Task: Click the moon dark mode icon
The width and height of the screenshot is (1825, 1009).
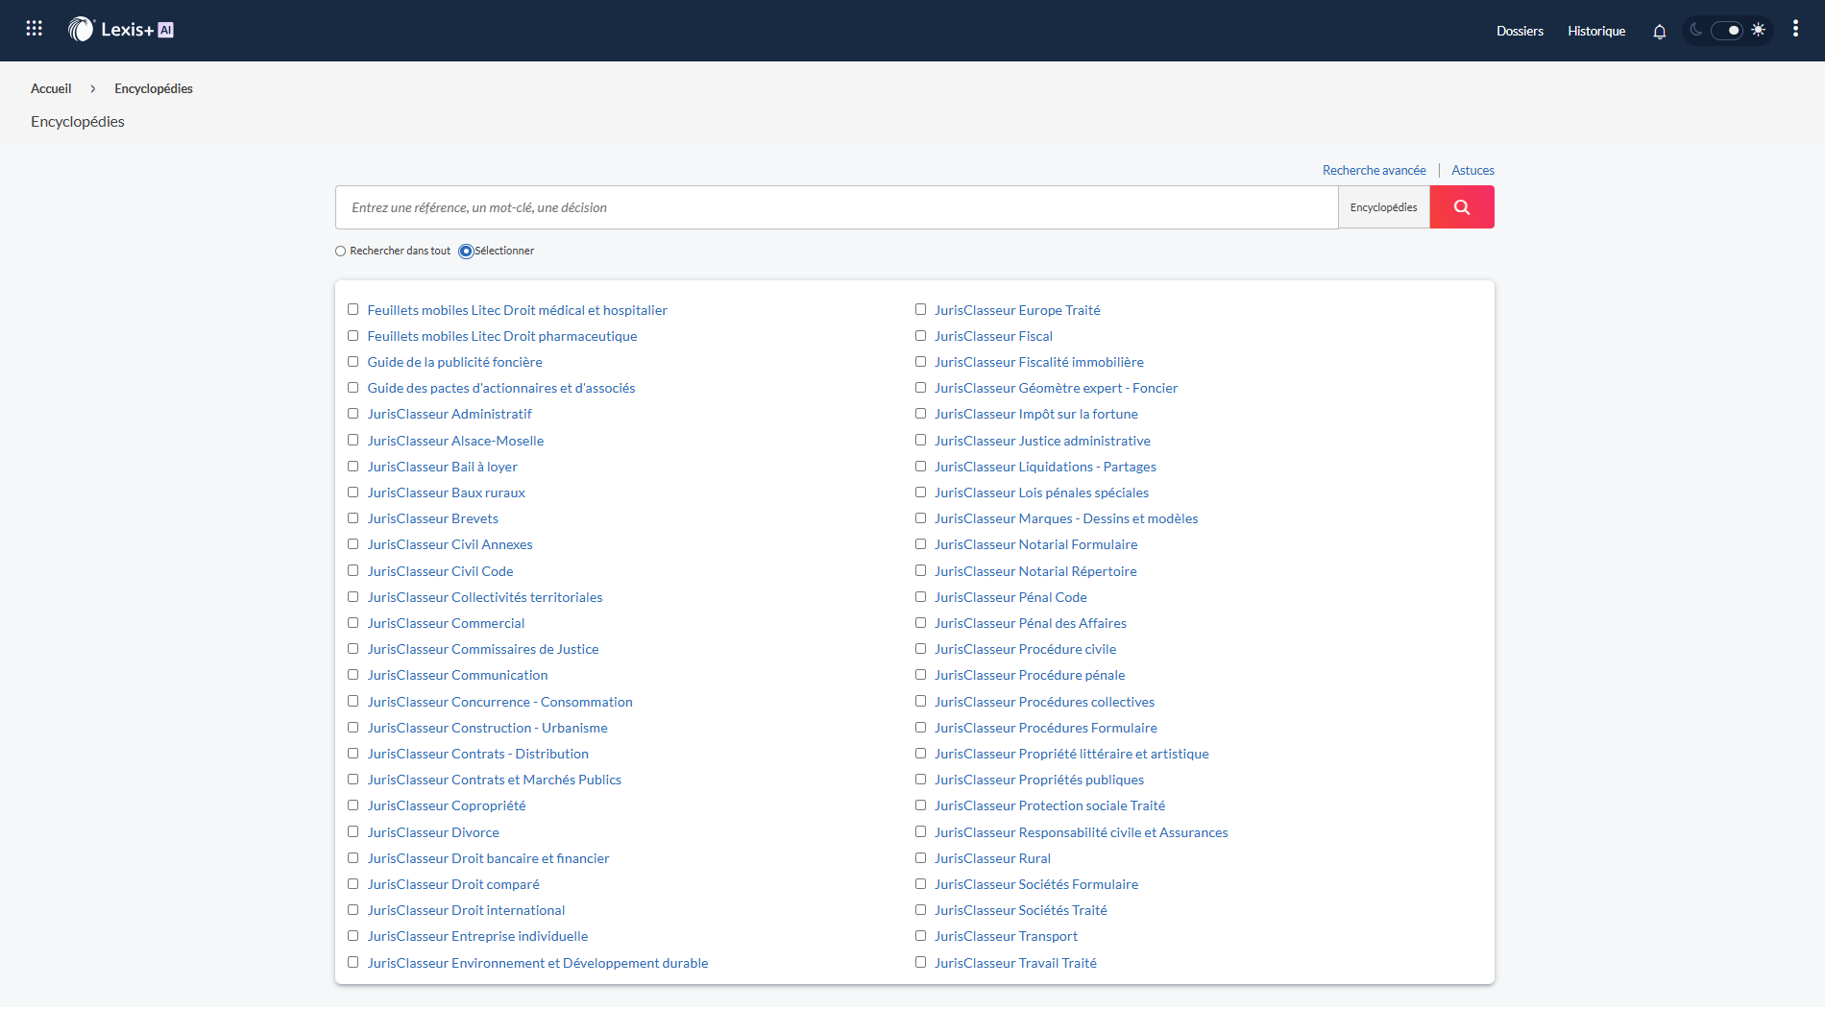Action: pyautogui.click(x=1696, y=30)
